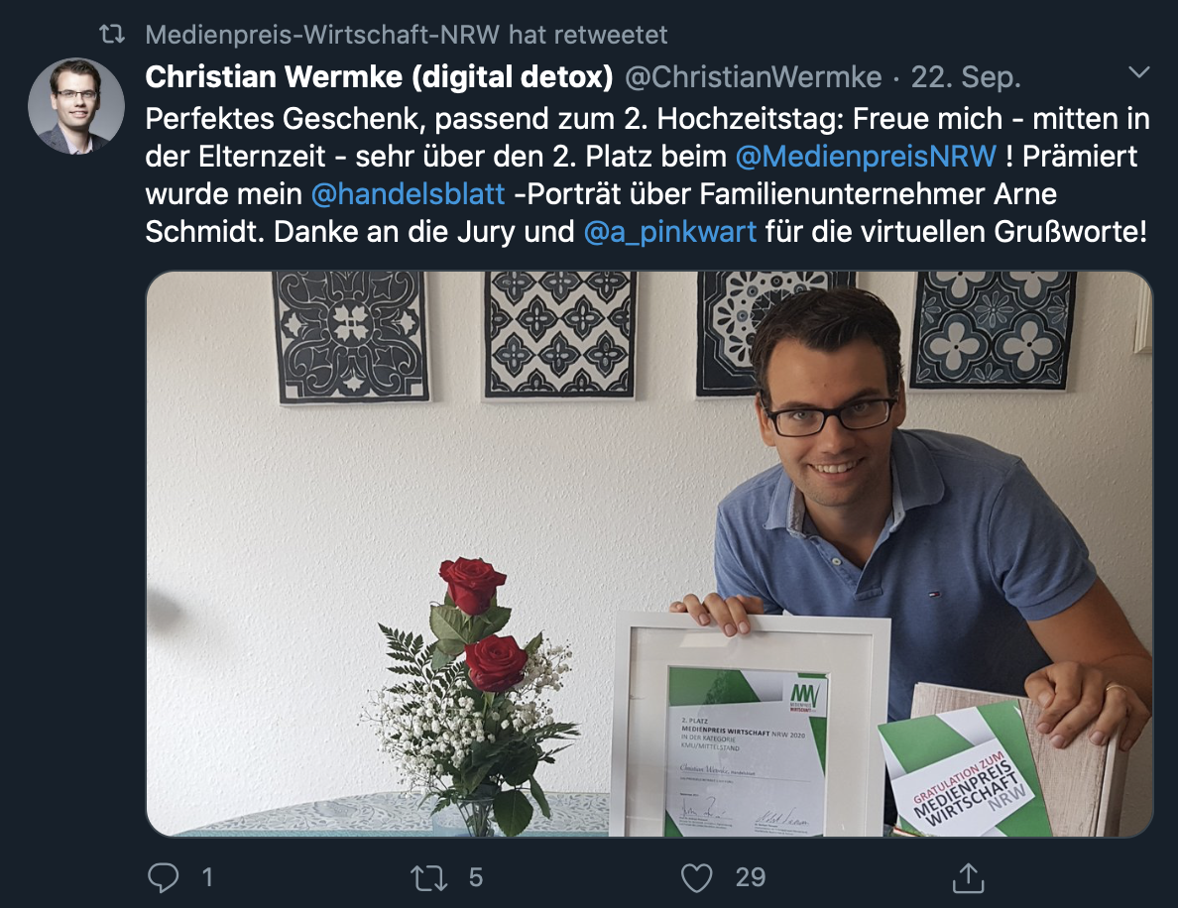This screenshot has height=908, width=1178.
Task: Click the framed certificate in the photo
Action: point(749,725)
